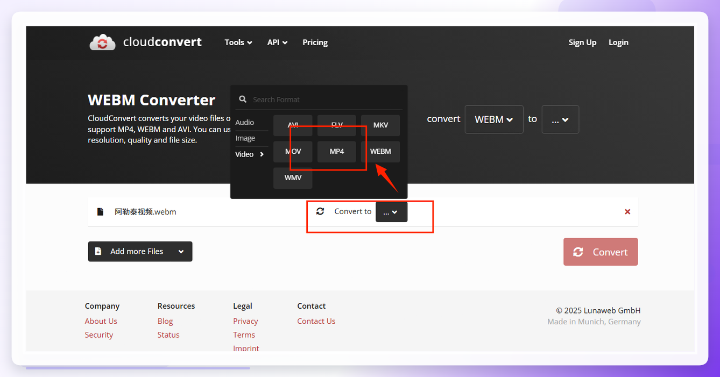Open the Blog footer link
Screen dimensions: 720x377
[165, 321]
